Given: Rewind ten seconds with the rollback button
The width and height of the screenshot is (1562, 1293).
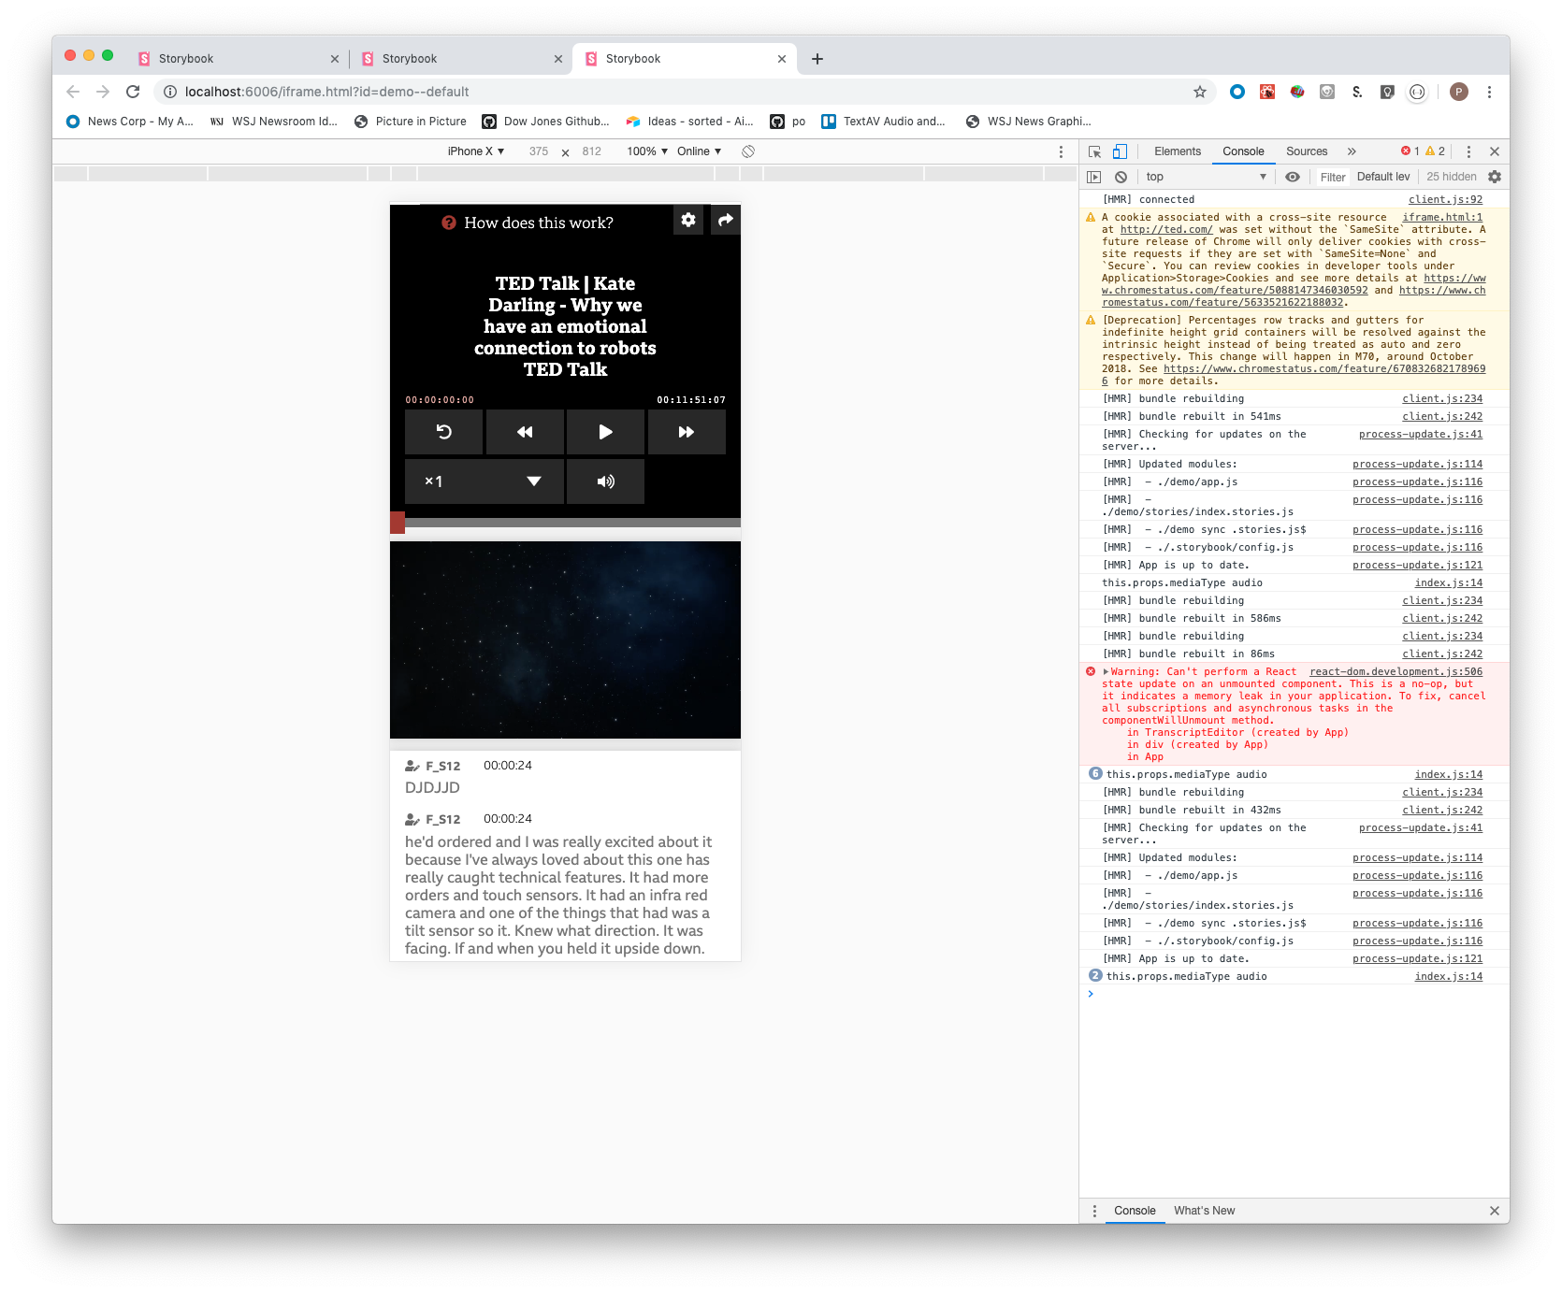Looking at the screenshot, I should (x=444, y=432).
